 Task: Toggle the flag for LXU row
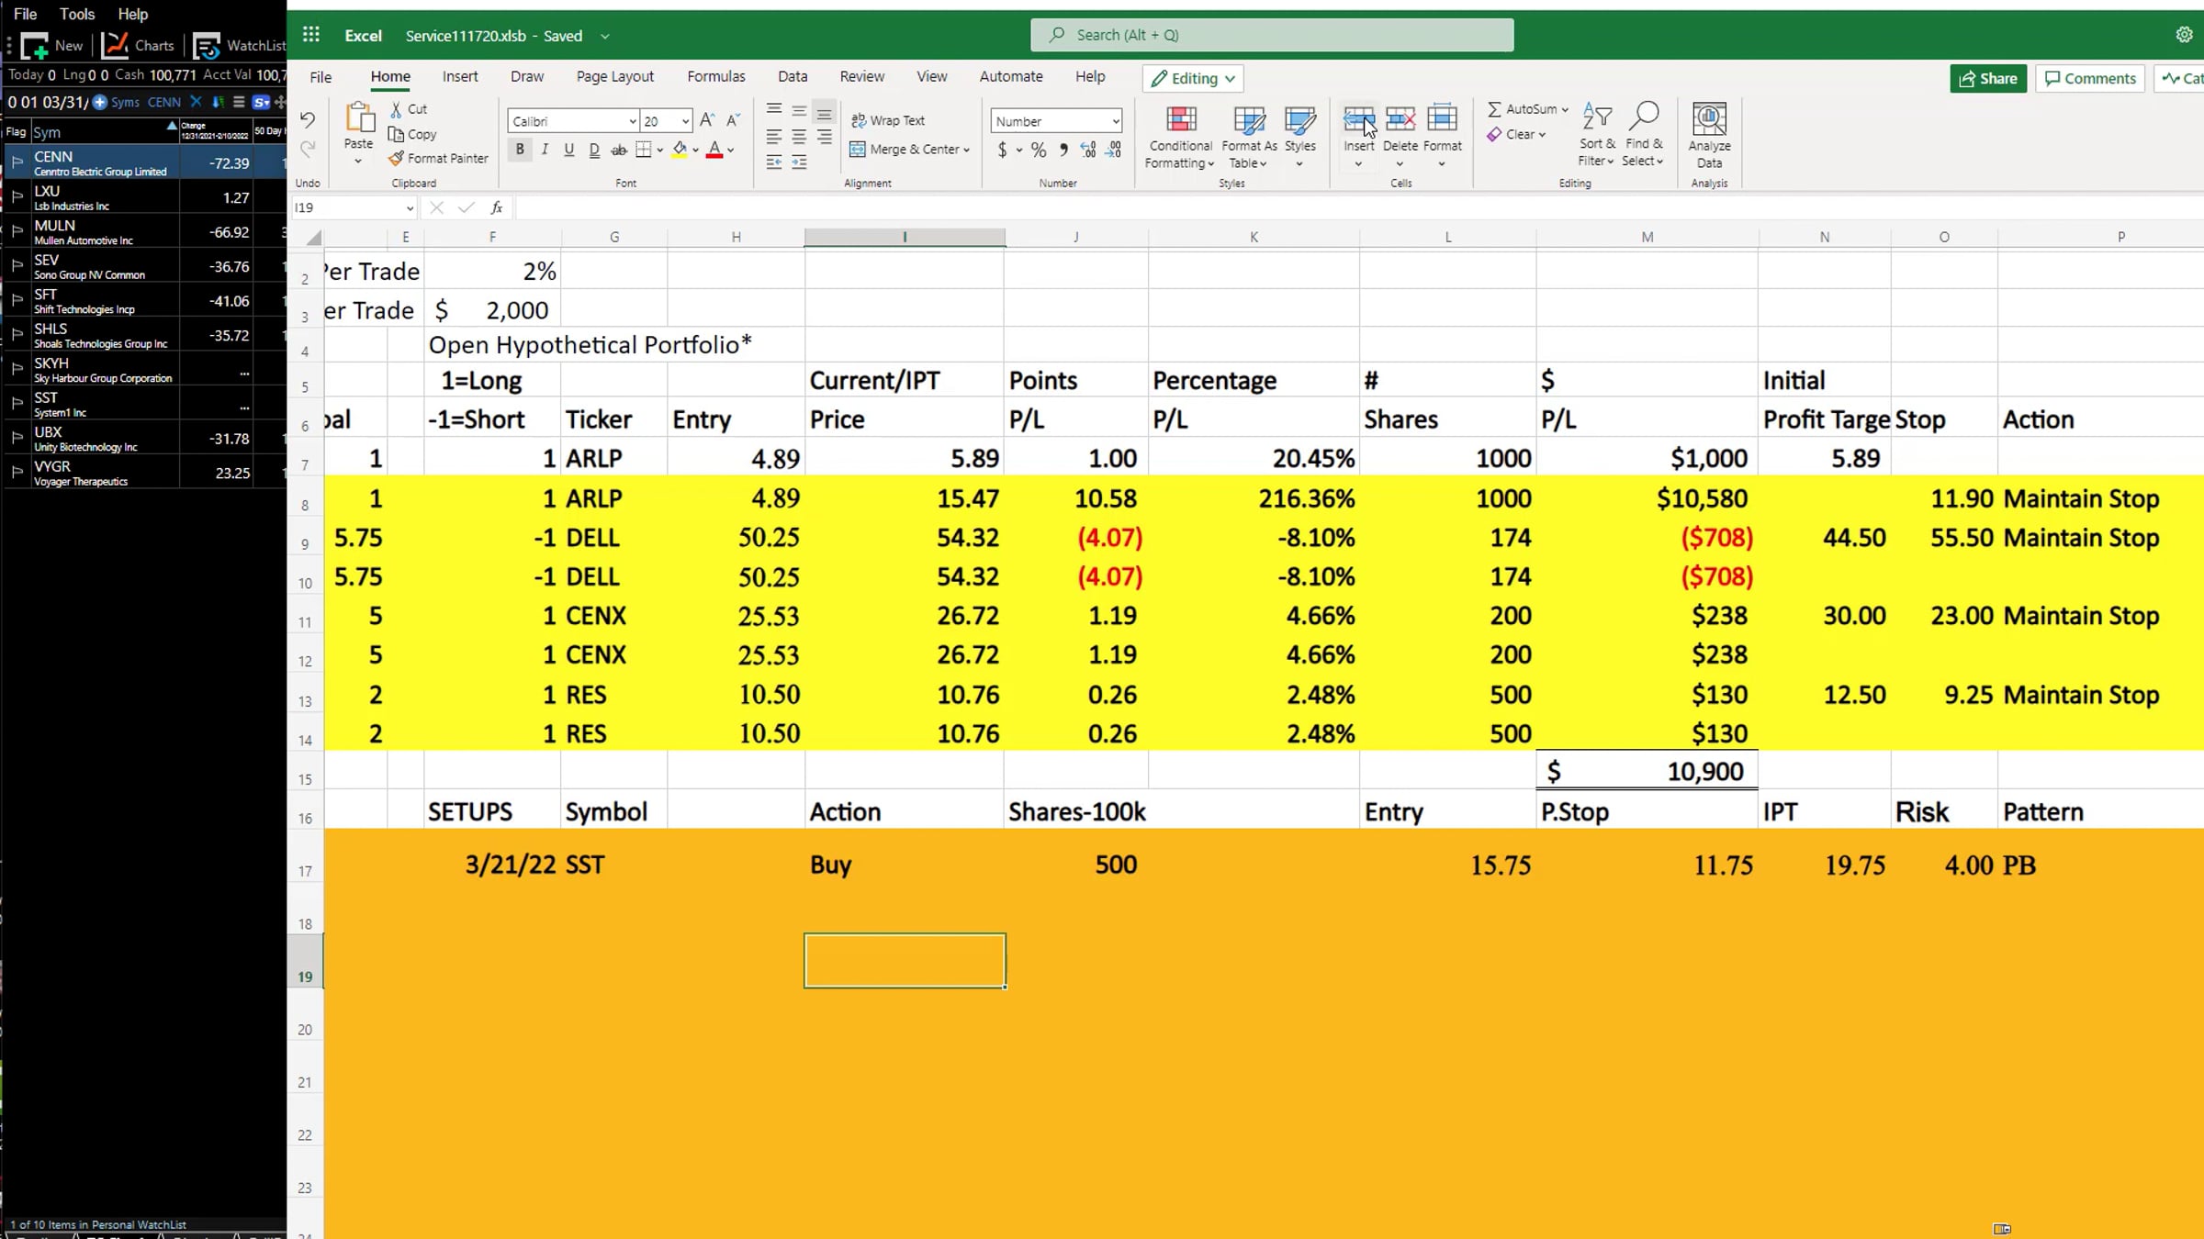tap(17, 196)
